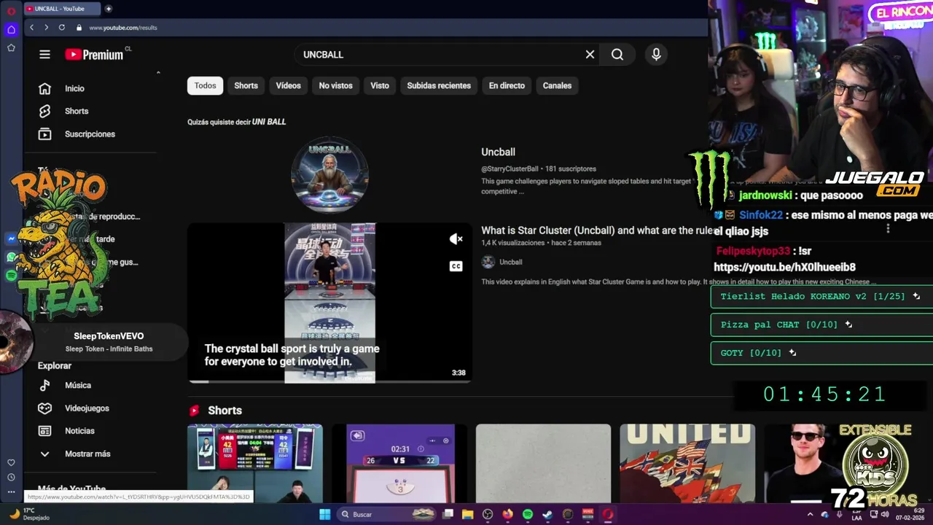Open a new browser tab with plus
This screenshot has width=933, height=525.
coord(109,9)
